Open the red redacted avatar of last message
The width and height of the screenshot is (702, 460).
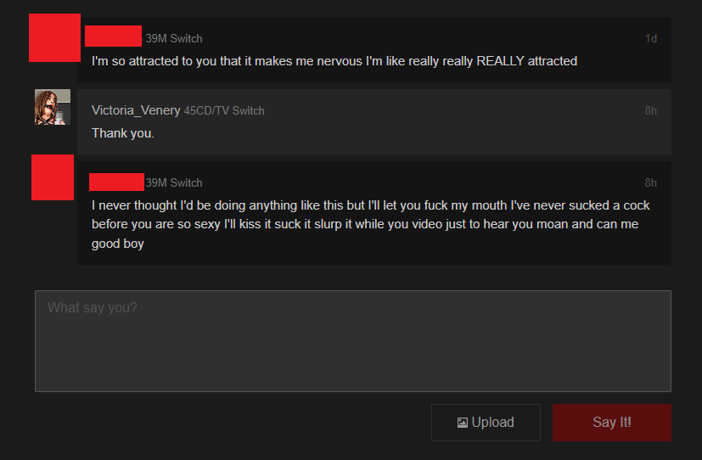pyautogui.click(x=53, y=177)
